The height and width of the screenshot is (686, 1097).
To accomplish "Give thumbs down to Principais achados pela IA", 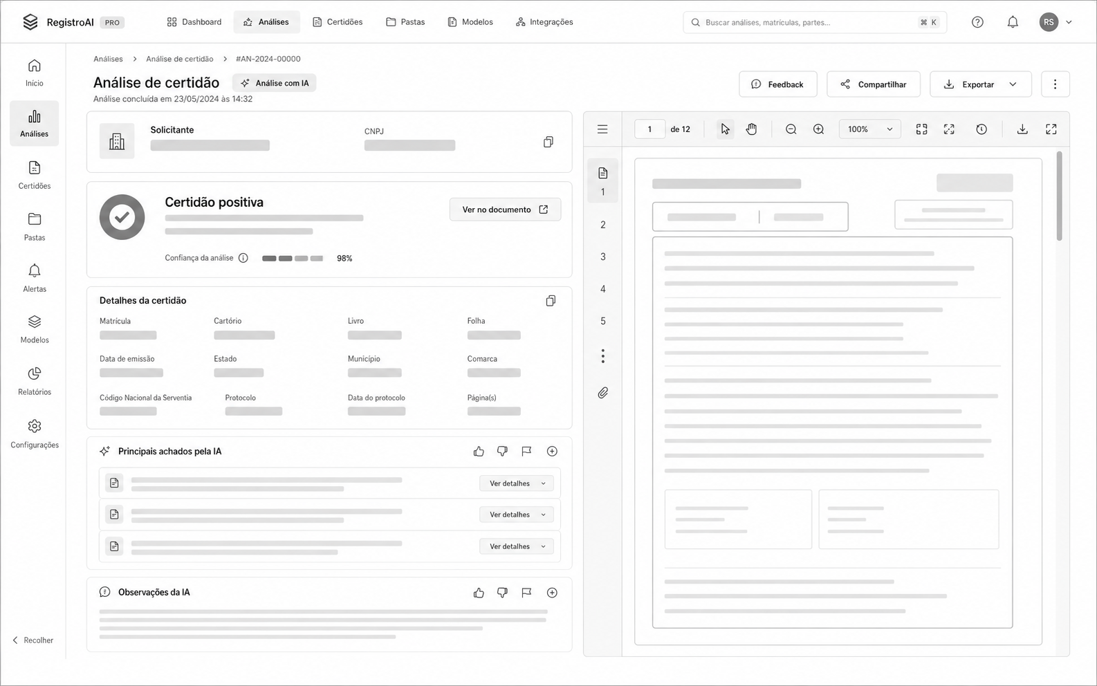I will [x=502, y=452].
